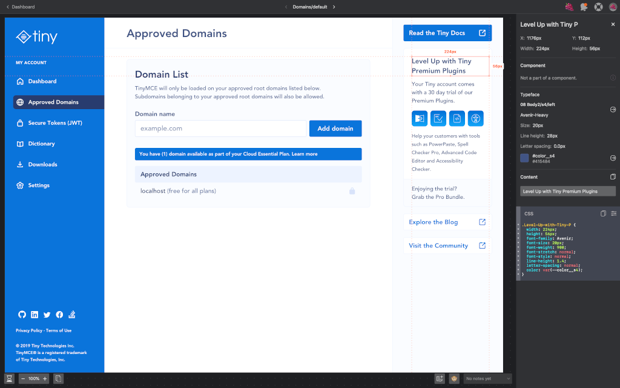
Task: Click the #color__s4 color swatch
Action: pos(524,158)
